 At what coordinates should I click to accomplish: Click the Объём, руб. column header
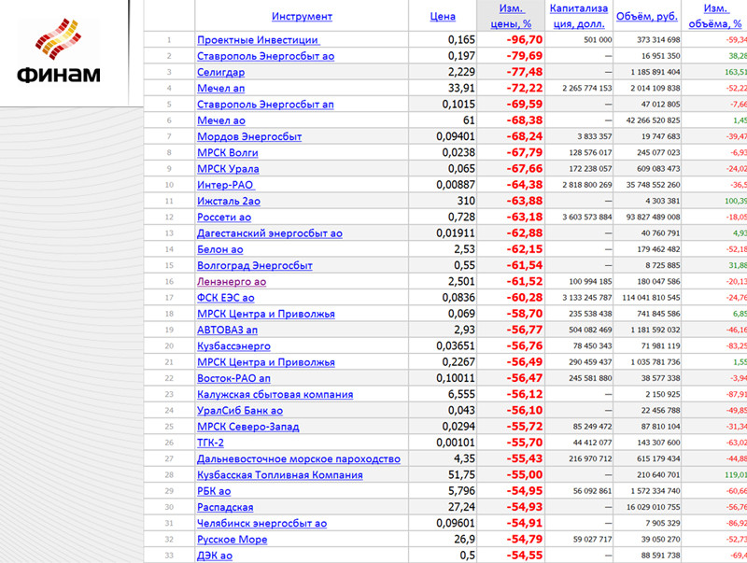647,16
